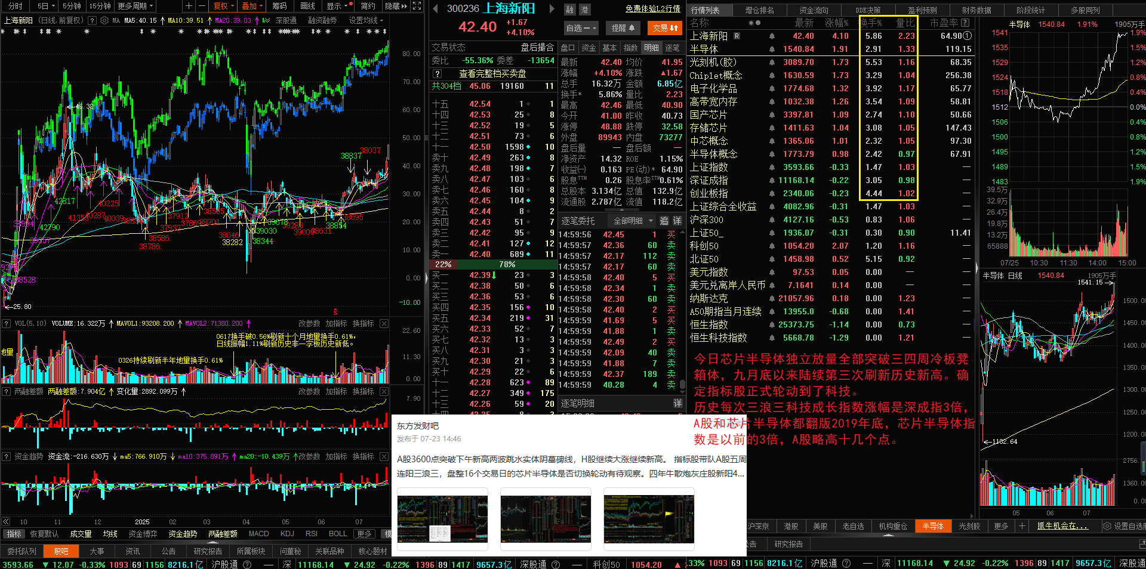
Task: Click bell alert icon in 半导体 row
Action: point(772,49)
